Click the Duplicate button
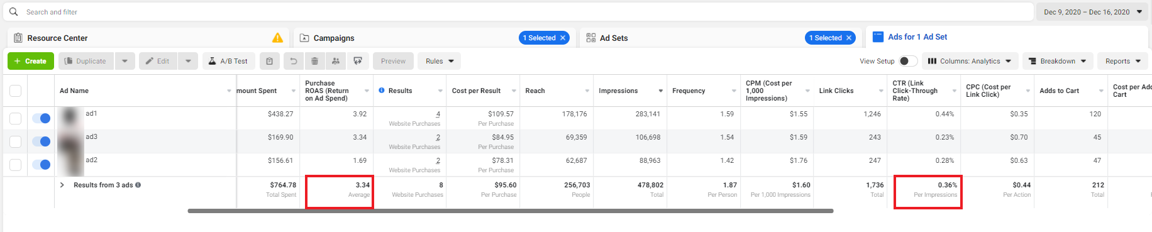This screenshot has height=232, width=1152. point(86,61)
